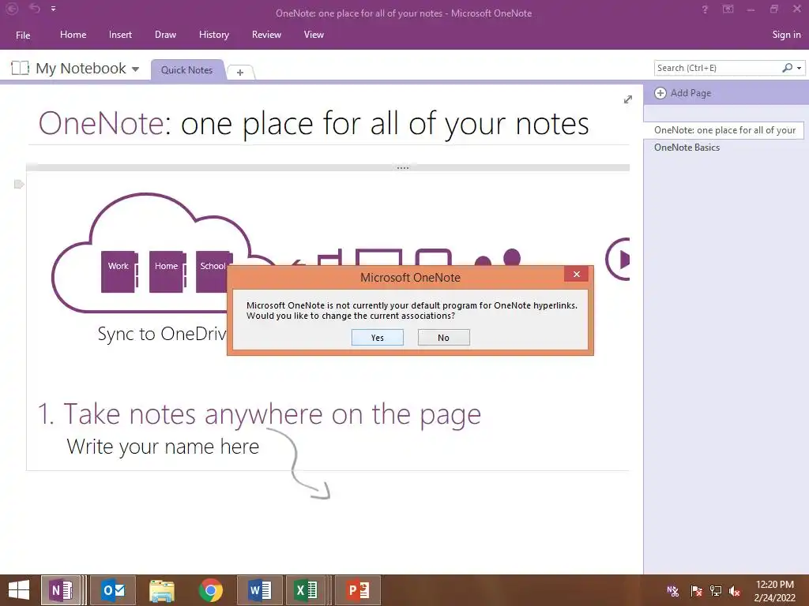Select the OneNote Basics page
This screenshot has width=809, height=606.
click(x=687, y=148)
